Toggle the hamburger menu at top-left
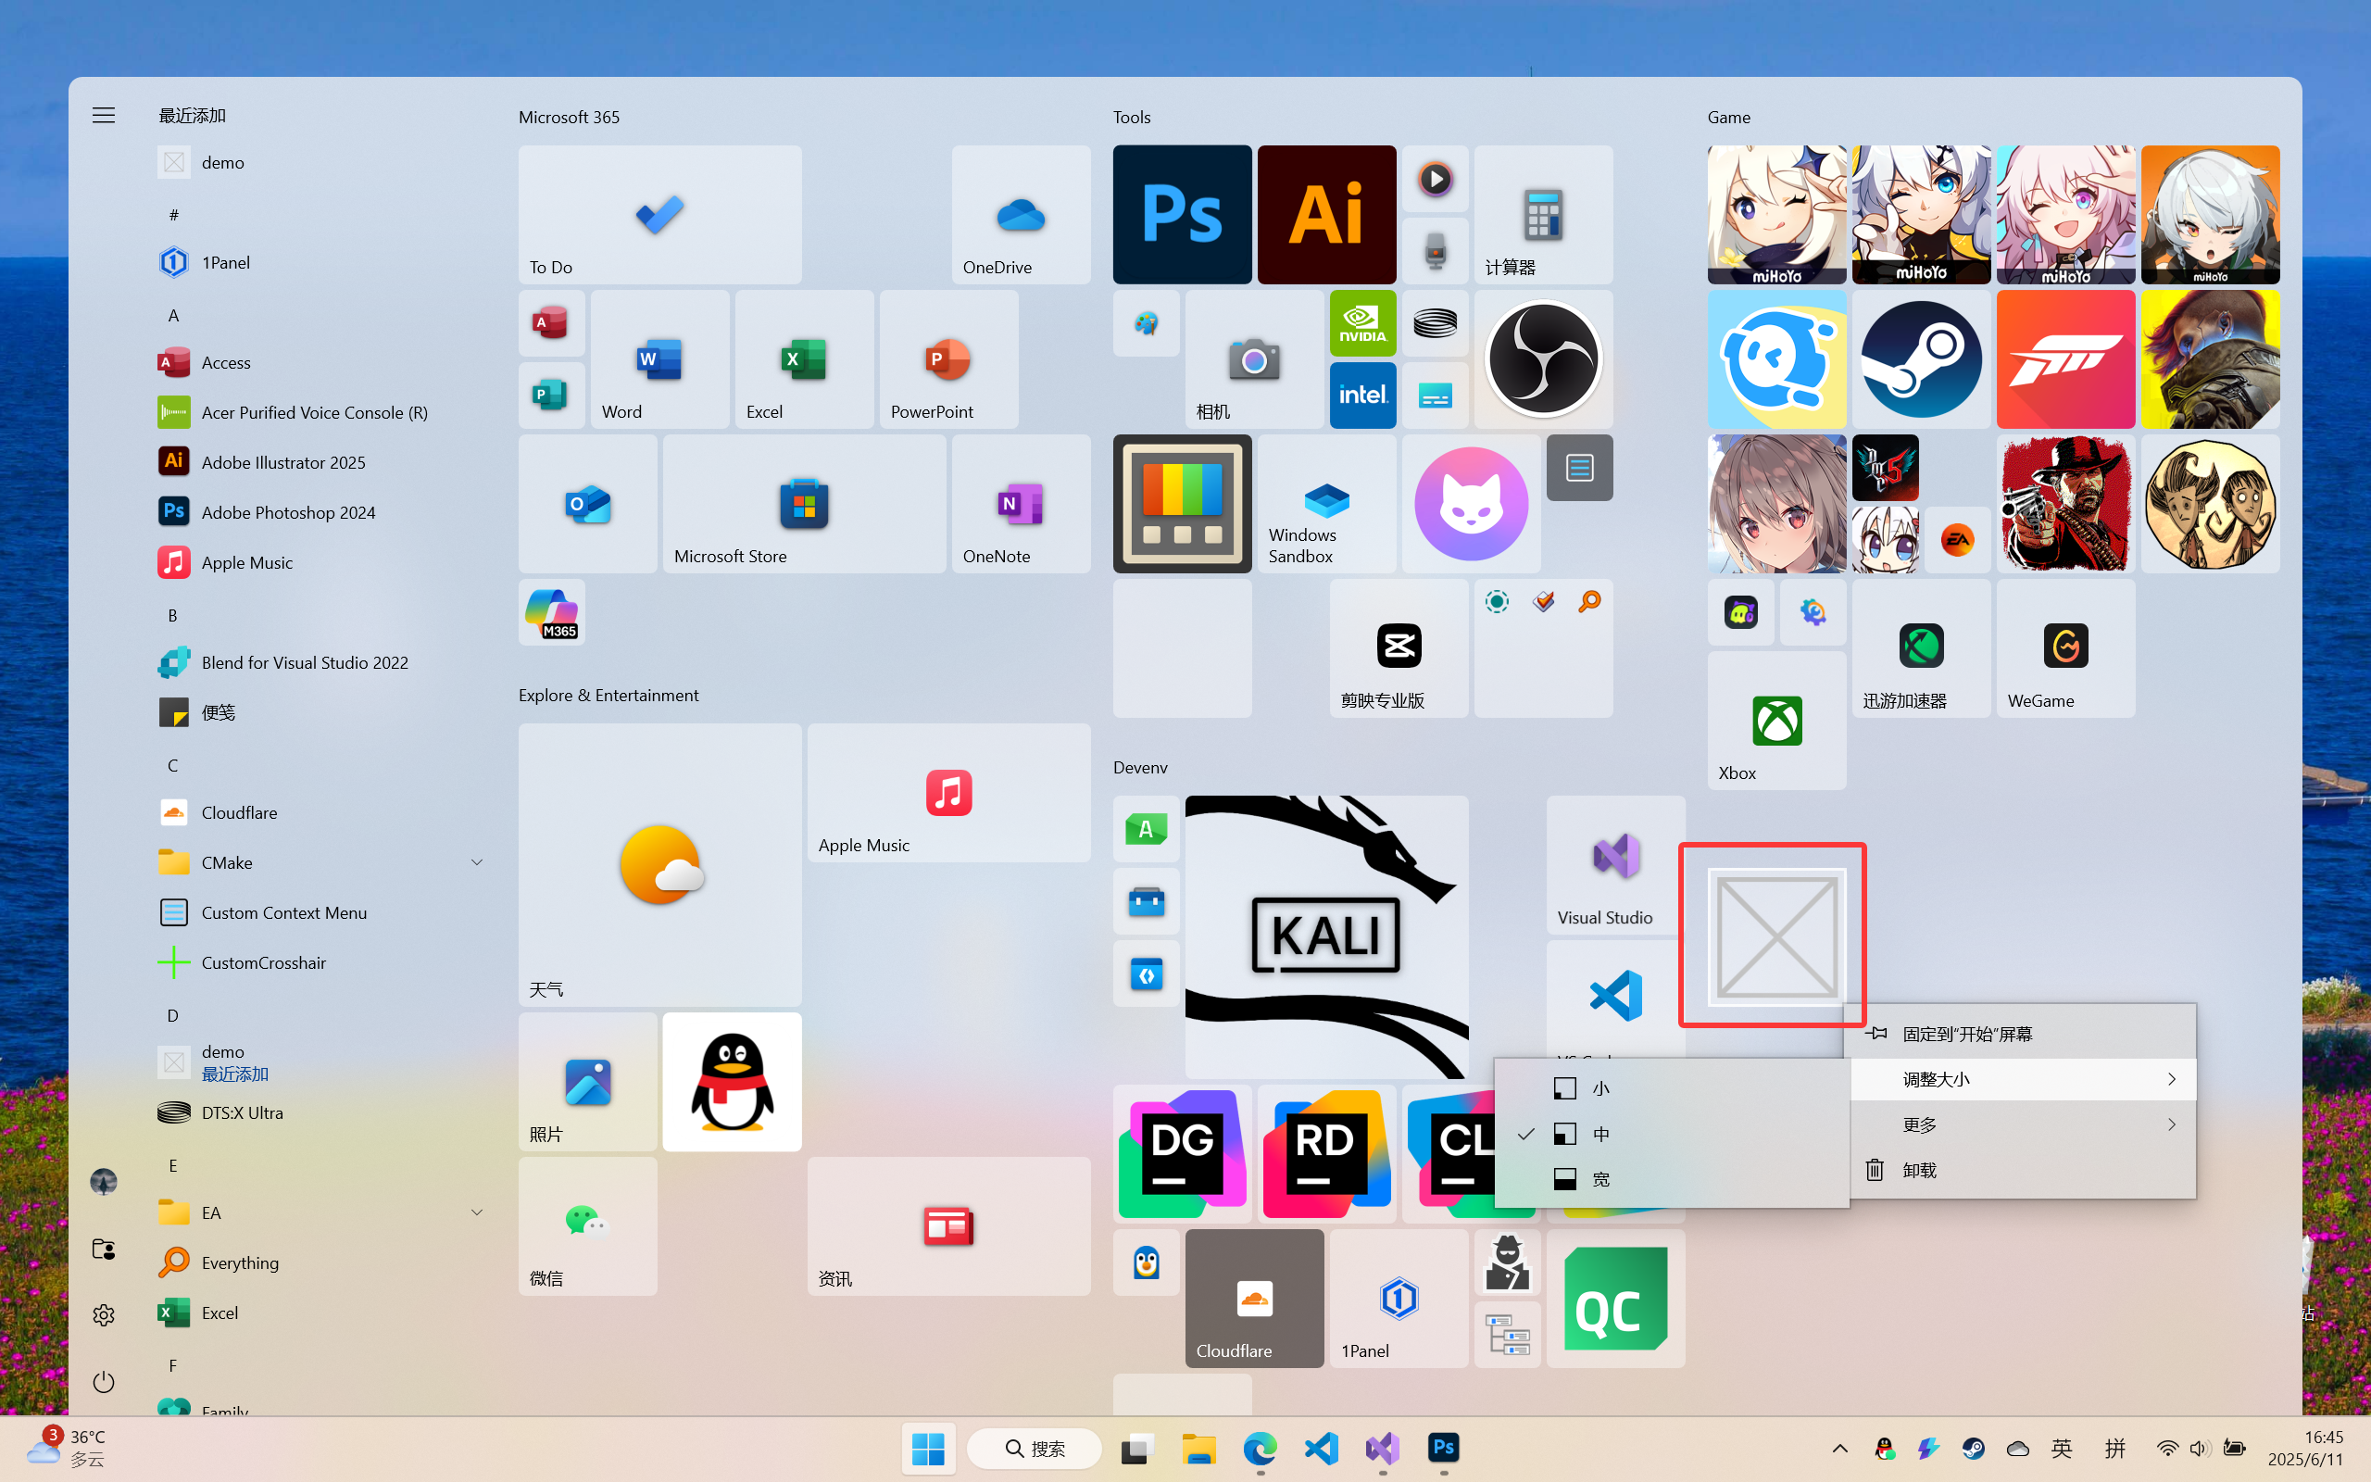2371x1482 pixels. tap(104, 116)
